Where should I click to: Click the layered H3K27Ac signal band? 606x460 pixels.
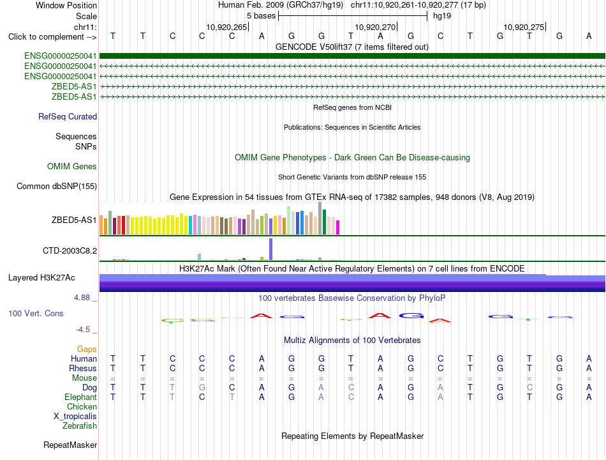352,282
